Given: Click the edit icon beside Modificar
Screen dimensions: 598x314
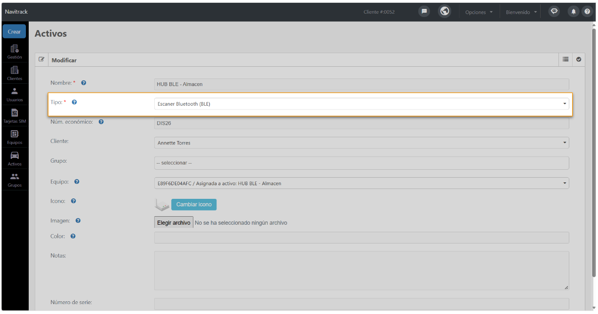Looking at the screenshot, I should pyautogui.click(x=41, y=60).
